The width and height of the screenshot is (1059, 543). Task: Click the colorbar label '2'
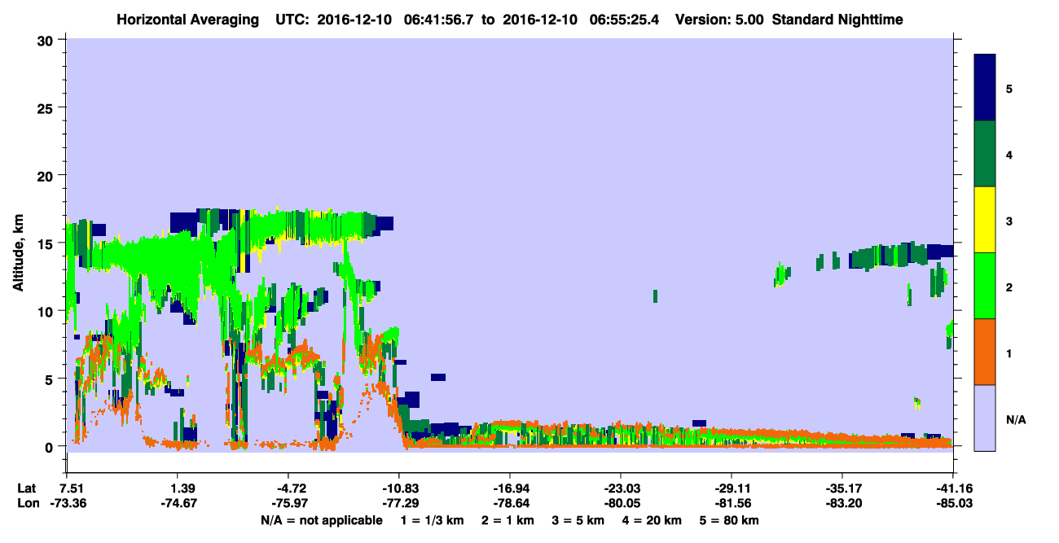pos(1009,286)
